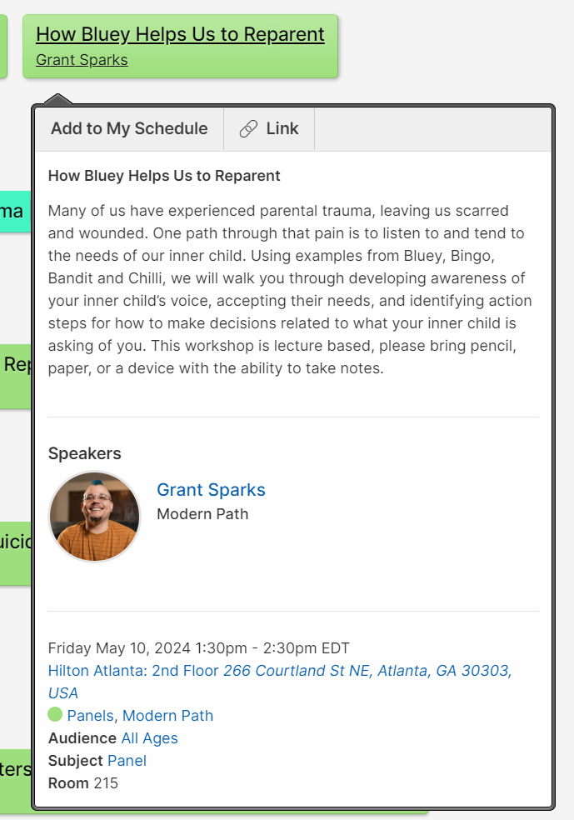Click Add to My Schedule
This screenshot has width=574, height=820.
click(x=129, y=129)
